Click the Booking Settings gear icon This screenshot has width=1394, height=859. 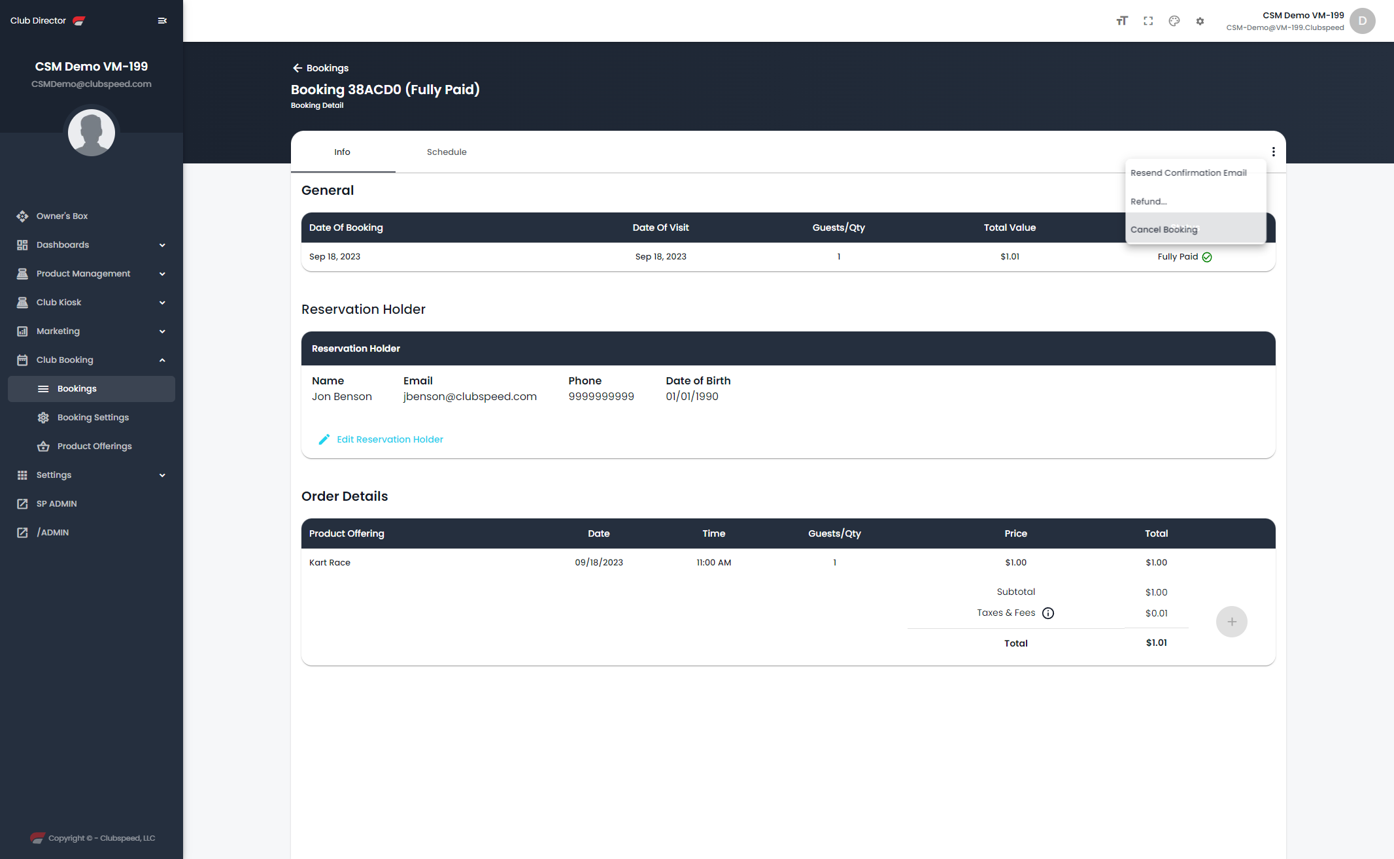(x=43, y=418)
